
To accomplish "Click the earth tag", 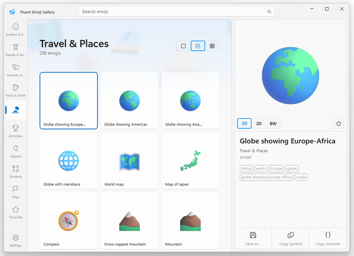I will click(x=261, y=168).
